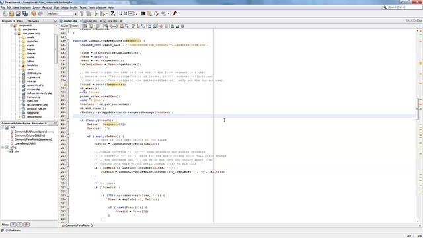
Task: Toggle the second Navigator filter button
Action: 19,225
